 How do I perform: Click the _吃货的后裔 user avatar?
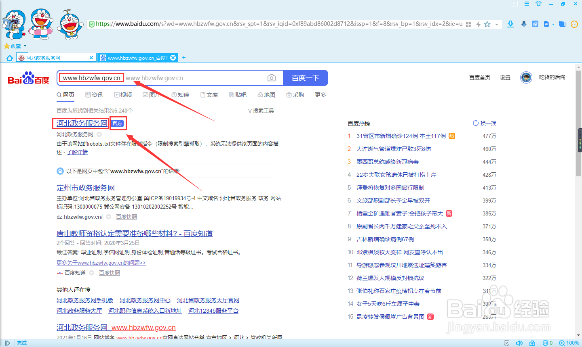click(526, 77)
